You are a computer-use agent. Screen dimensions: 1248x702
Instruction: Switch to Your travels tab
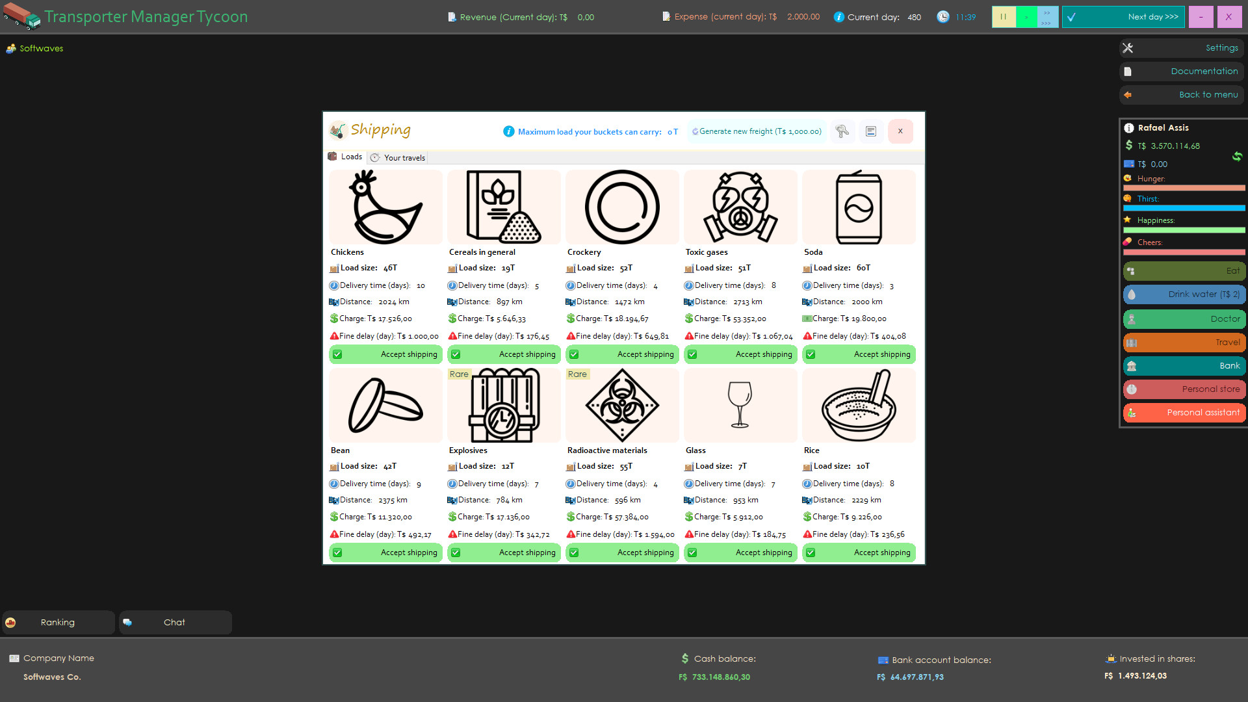point(398,157)
